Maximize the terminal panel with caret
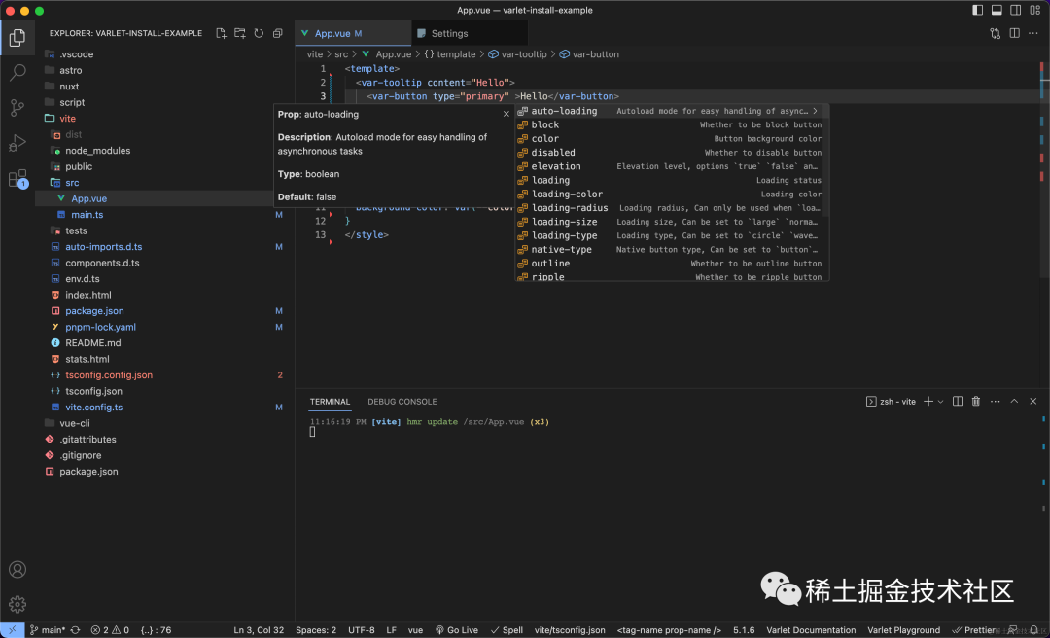The height and width of the screenshot is (638, 1050). pyautogui.click(x=1014, y=402)
